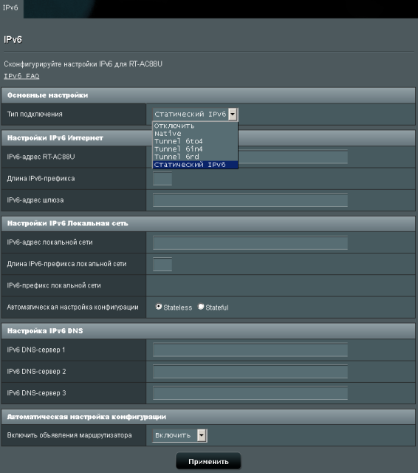Click the IPv6 DNS server 2 field
This screenshot has height=473, width=418.
point(250,371)
